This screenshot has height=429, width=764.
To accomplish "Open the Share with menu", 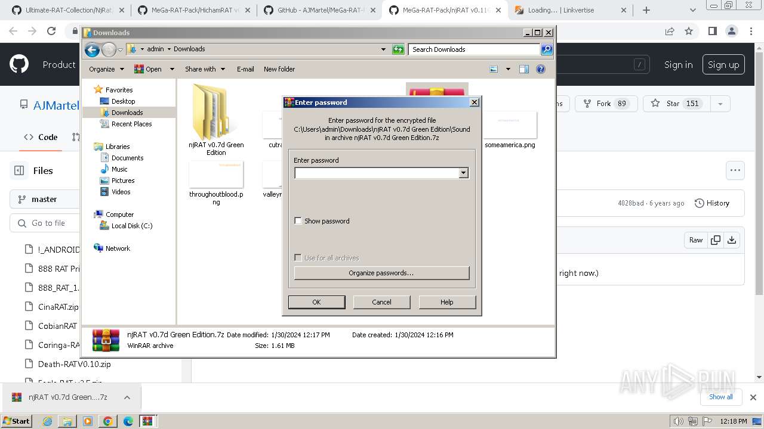I will pyautogui.click(x=205, y=69).
